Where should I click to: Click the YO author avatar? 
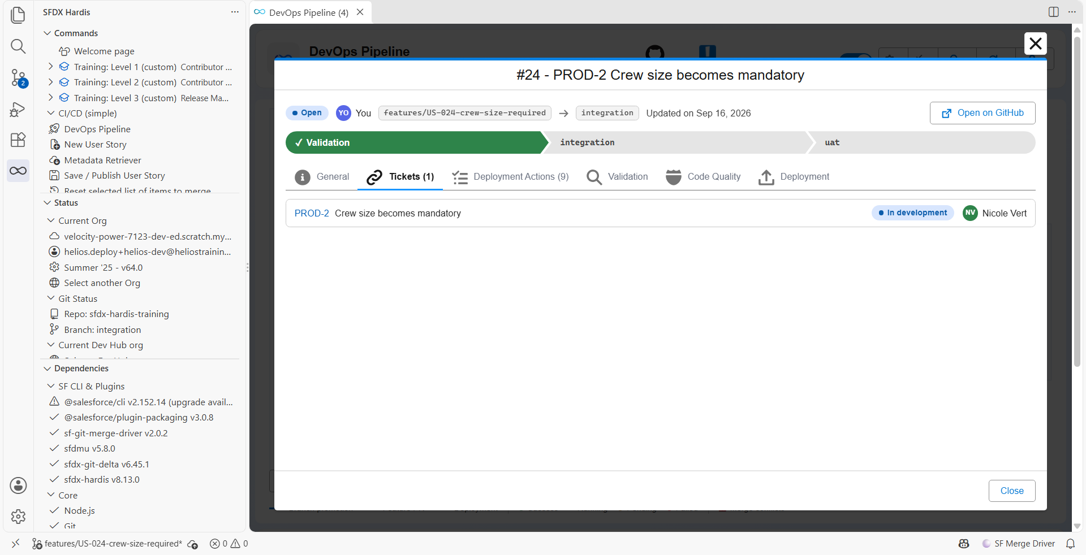coord(343,113)
